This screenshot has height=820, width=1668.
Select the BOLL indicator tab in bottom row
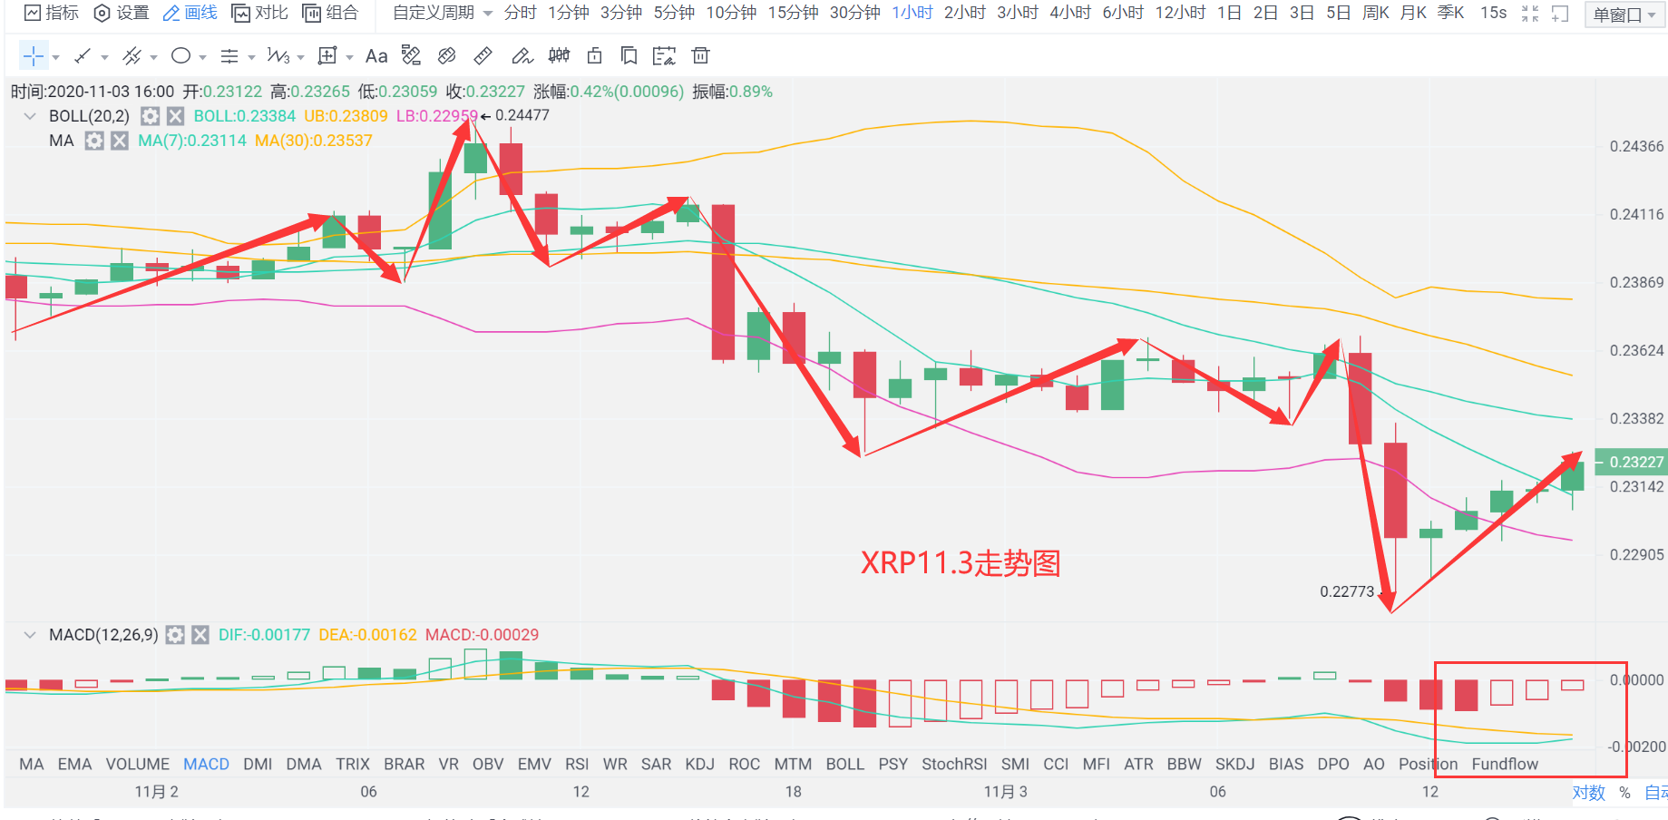coord(844,765)
